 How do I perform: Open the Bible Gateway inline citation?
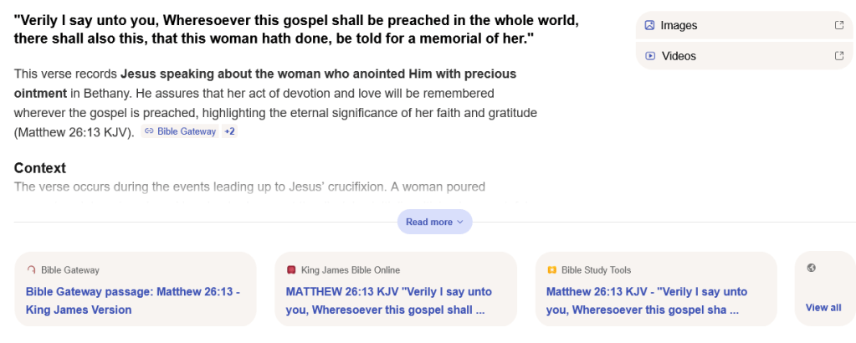(x=186, y=131)
